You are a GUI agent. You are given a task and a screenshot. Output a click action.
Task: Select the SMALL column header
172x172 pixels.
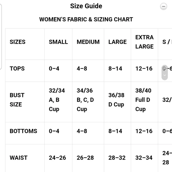[x=58, y=44]
